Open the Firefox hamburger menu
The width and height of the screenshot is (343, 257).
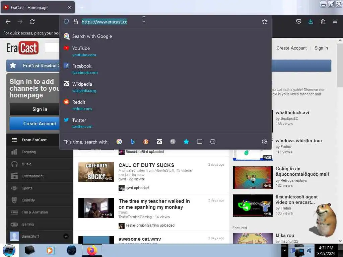335,21
